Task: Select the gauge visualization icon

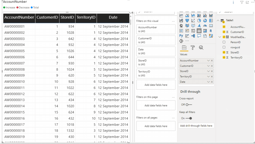Action: 205,26
